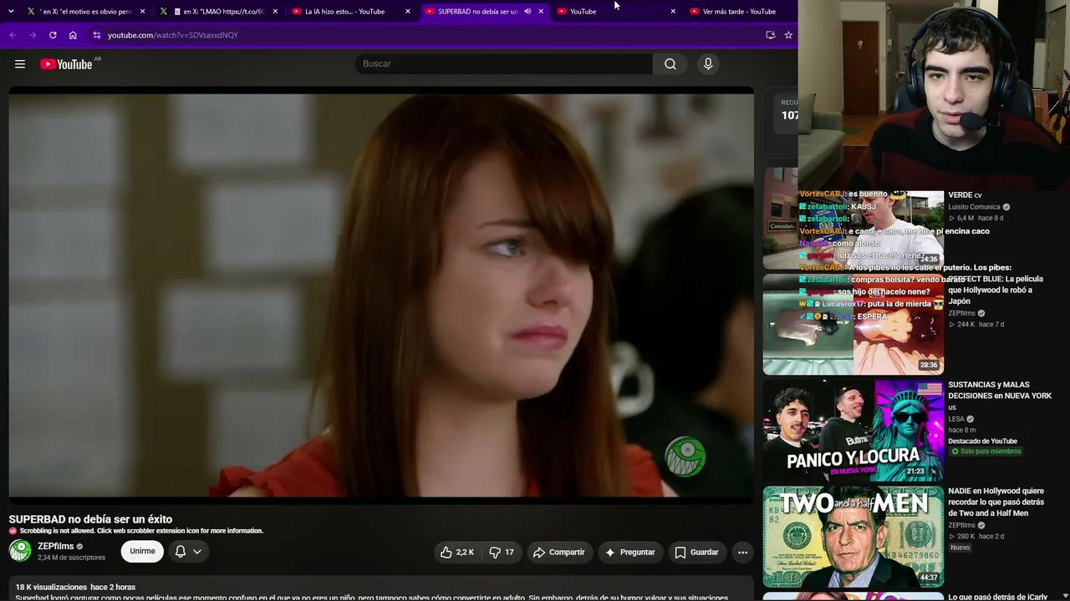Click the 'Destacado de YouTube' label
Image resolution: width=1070 pixels, height=601 pixels.
click(982, 442)
